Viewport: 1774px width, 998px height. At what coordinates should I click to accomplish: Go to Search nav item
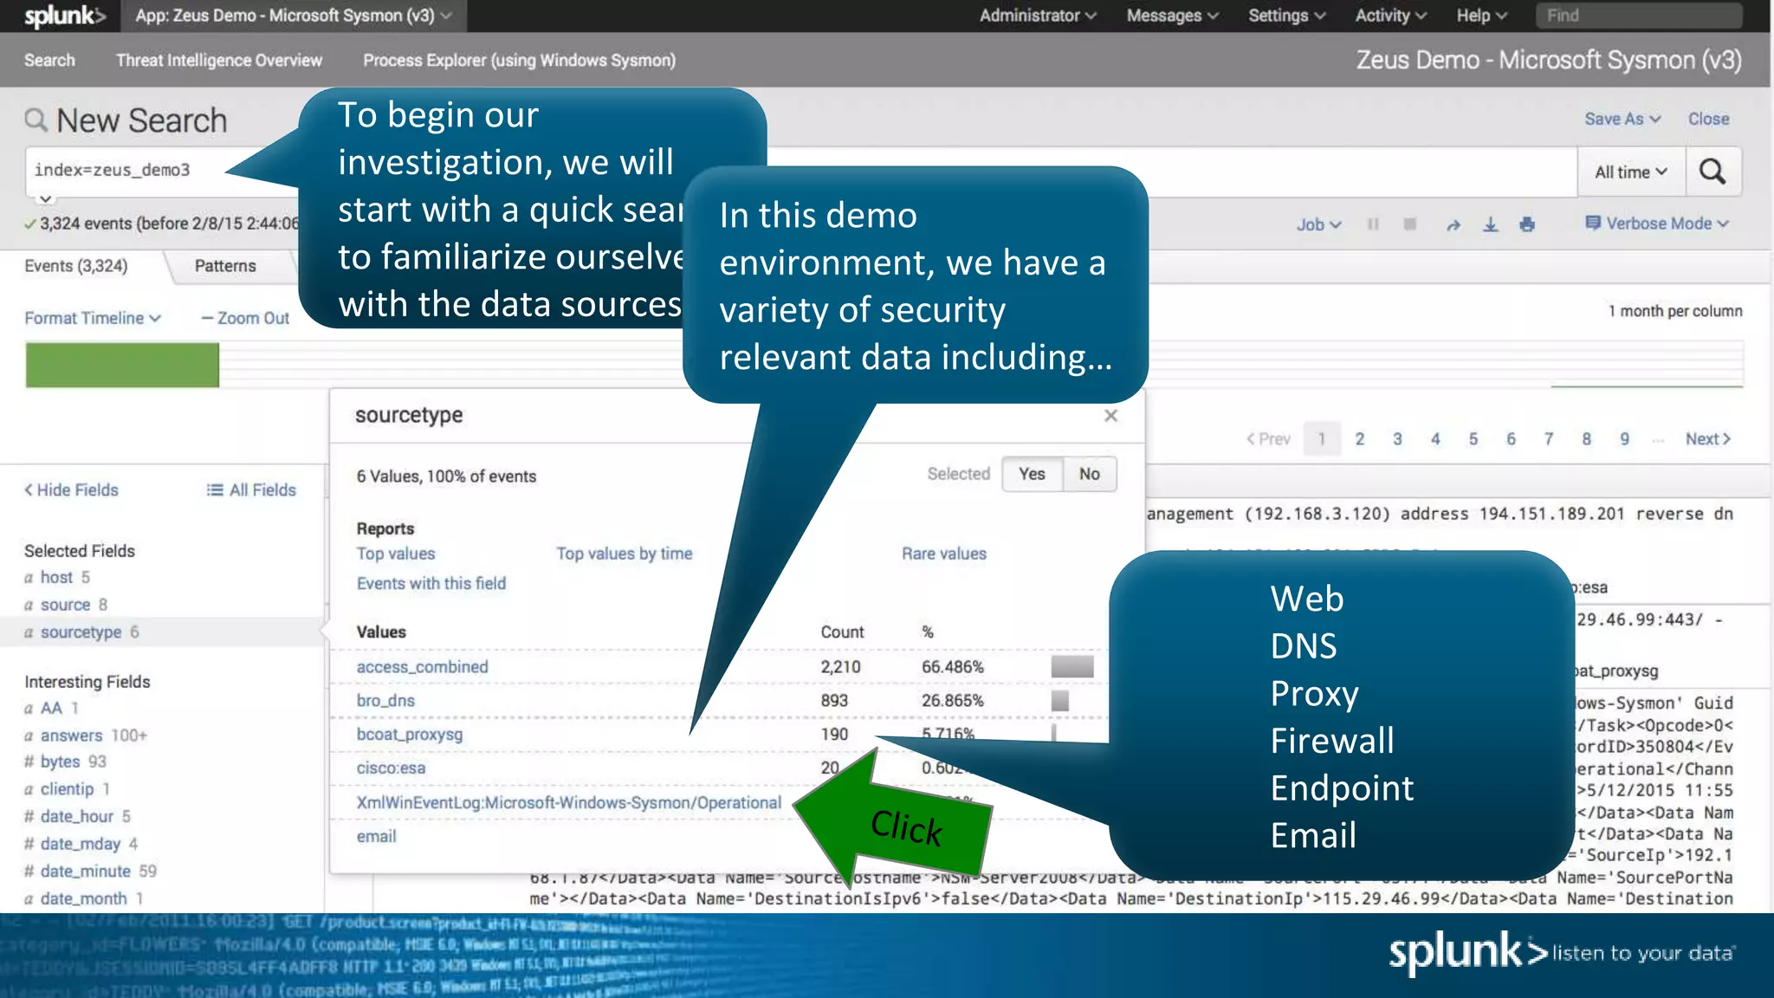[x=49, y=60]
